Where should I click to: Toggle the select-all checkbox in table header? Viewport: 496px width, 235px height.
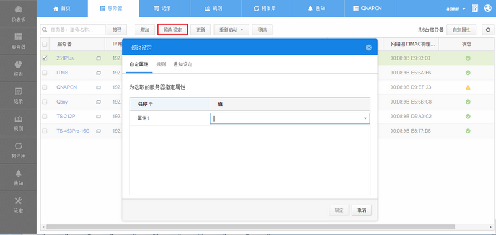coord(45,44)
